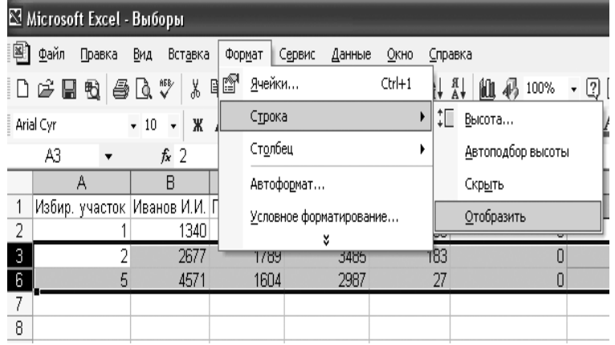The image size is (615, 345).
Task: Sort descending with the Я-А icon
Action: click(x=458, y=88)
